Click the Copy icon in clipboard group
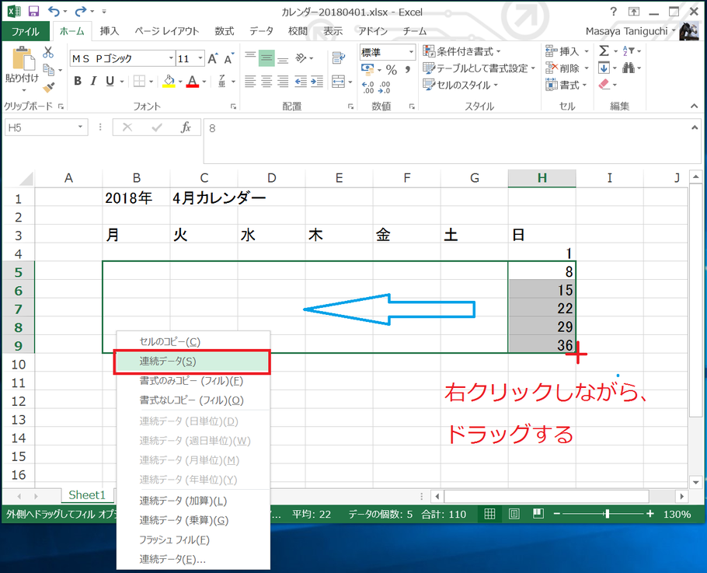Viewport: 707px width, 573px height. (x=48, y=69)
